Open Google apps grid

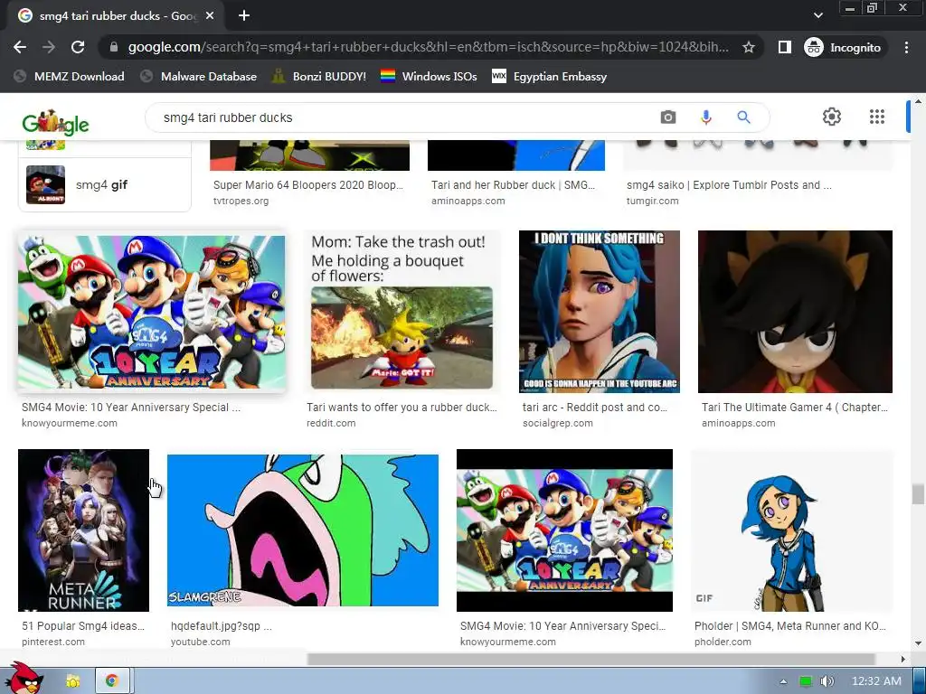877,117
